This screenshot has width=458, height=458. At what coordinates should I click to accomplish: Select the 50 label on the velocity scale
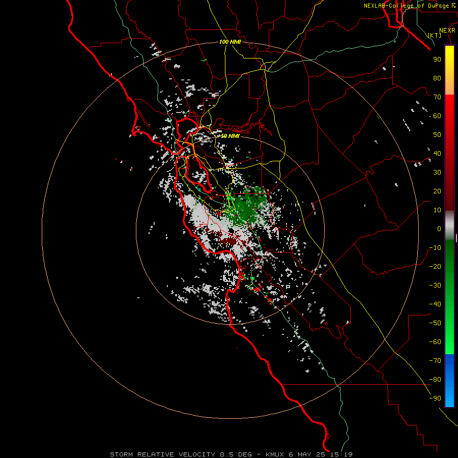[x=437, y=135]
